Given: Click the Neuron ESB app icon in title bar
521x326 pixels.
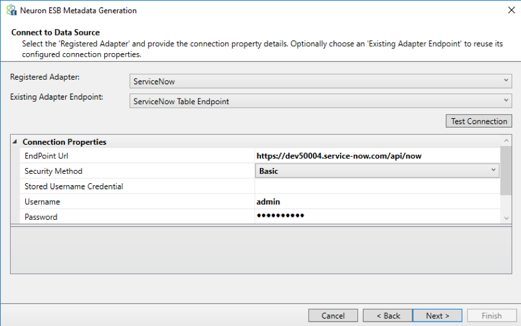Looking at the screenshot, I should click(x=11, y=10).
